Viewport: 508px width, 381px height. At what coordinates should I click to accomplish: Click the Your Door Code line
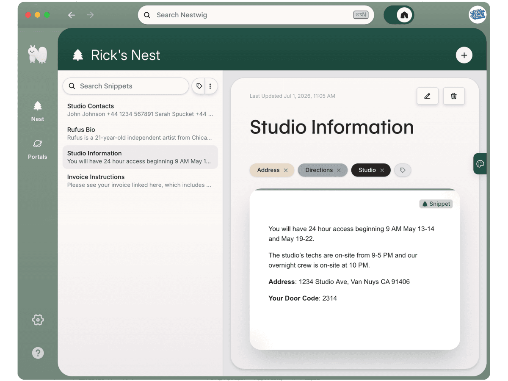coord(303,298)
